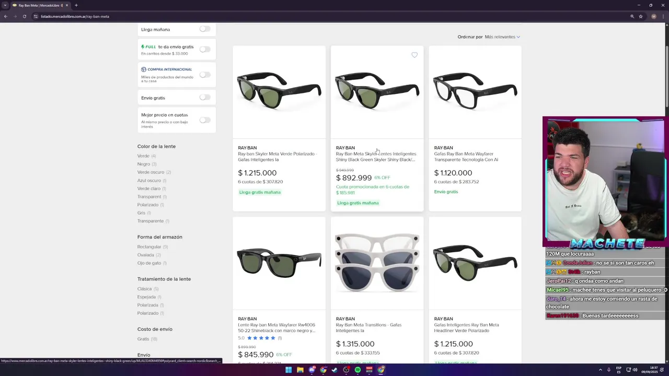Toggle the Compra Internacional switch
Image resolution: width=669 pixels, height=376 pixels.
pyautogui.click(x=205, y=75)
